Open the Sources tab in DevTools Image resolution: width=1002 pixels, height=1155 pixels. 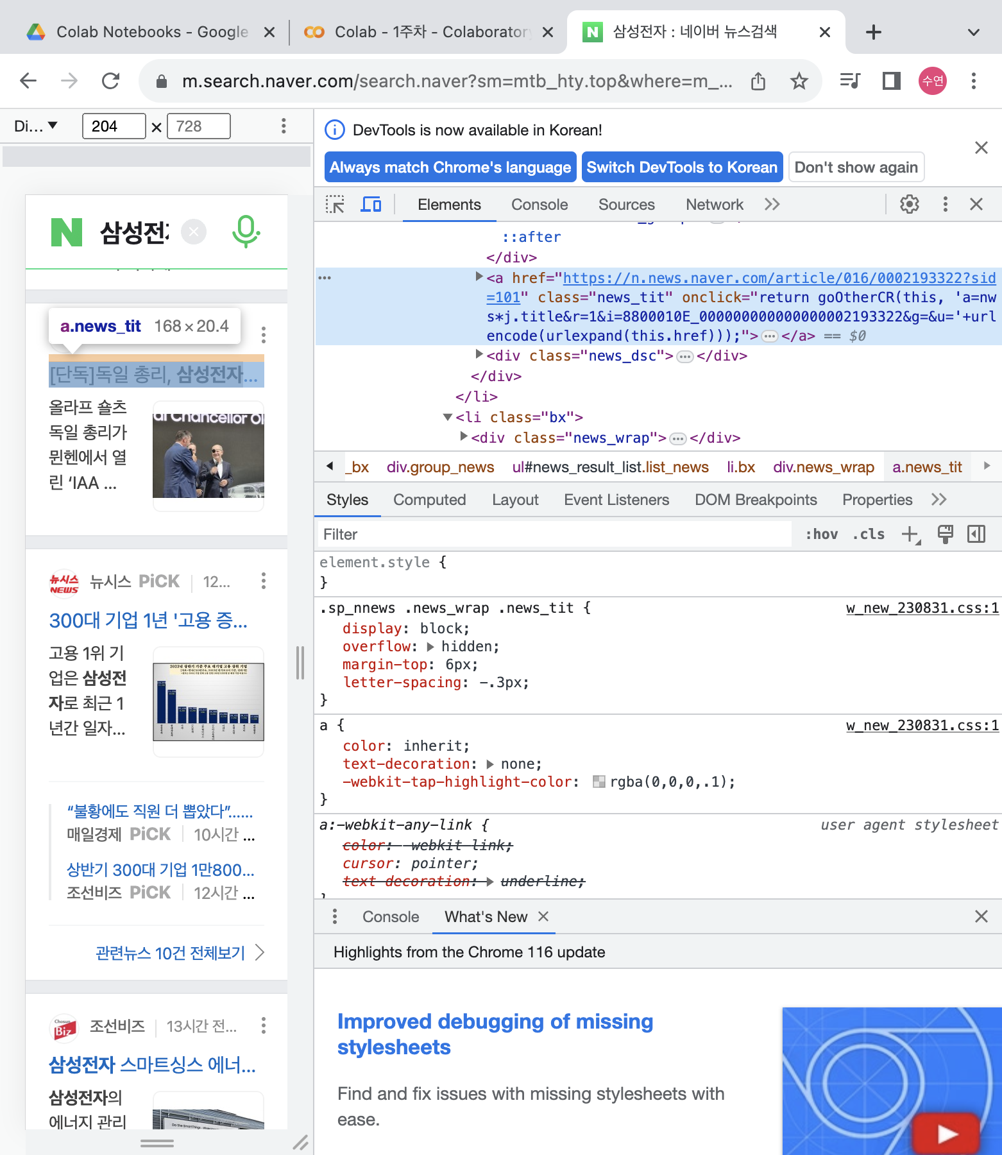coord(627,205)
